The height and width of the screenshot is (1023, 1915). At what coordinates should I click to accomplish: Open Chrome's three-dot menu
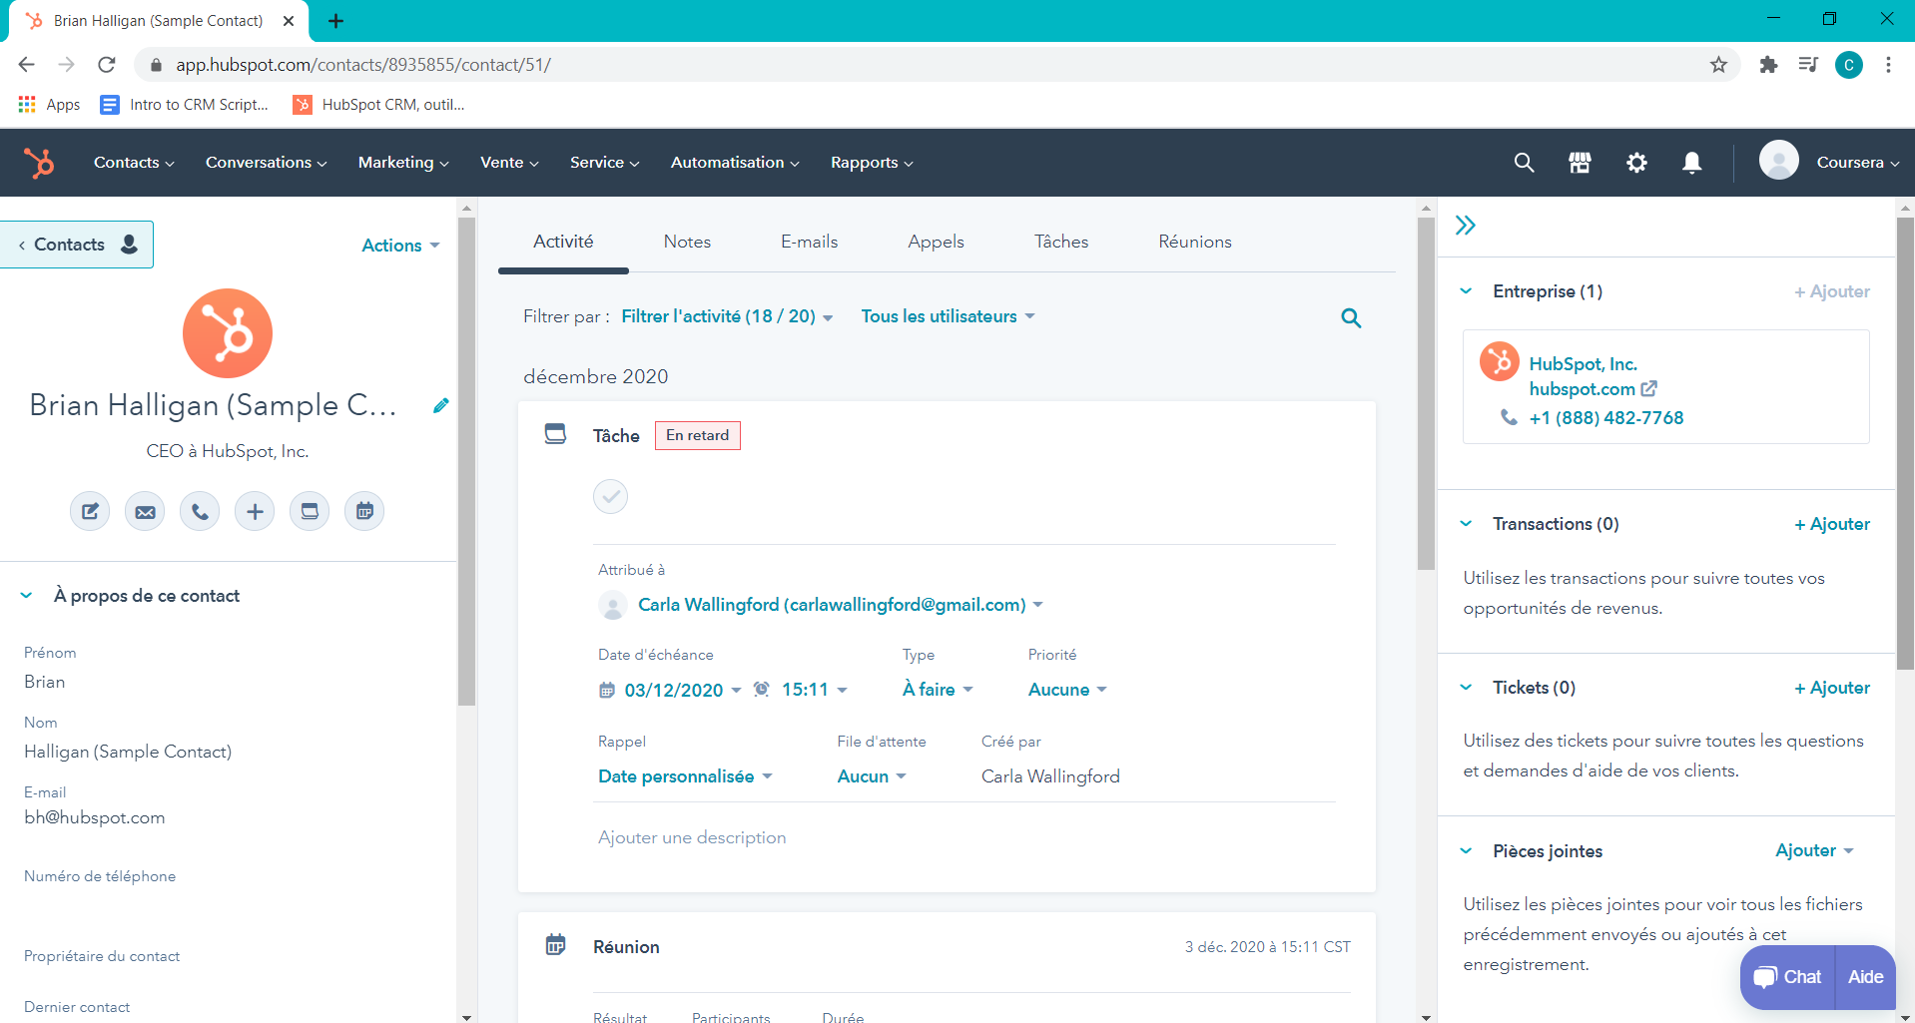(x=1888, y=65)
